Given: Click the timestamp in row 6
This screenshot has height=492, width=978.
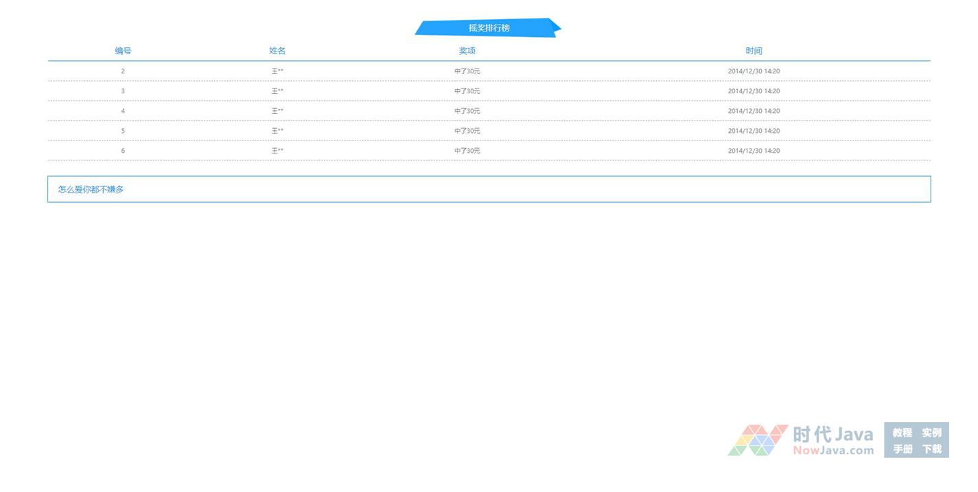Looking at the screenshot, I should pyautogui.click(x=754, y=151).
